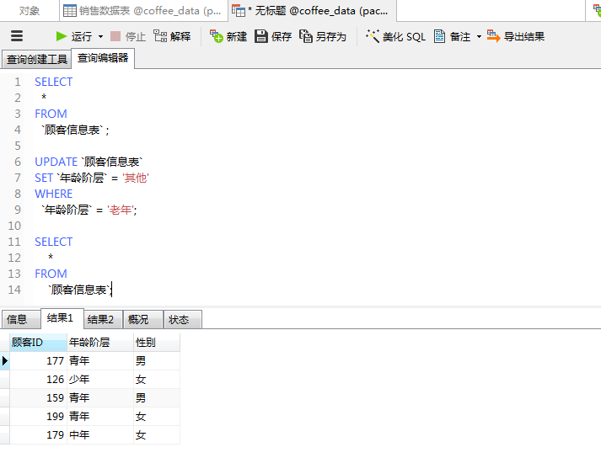Click the WHERE keyword on line 8
This screenshot has width=601, height=458.
click(x=54, y=194)
